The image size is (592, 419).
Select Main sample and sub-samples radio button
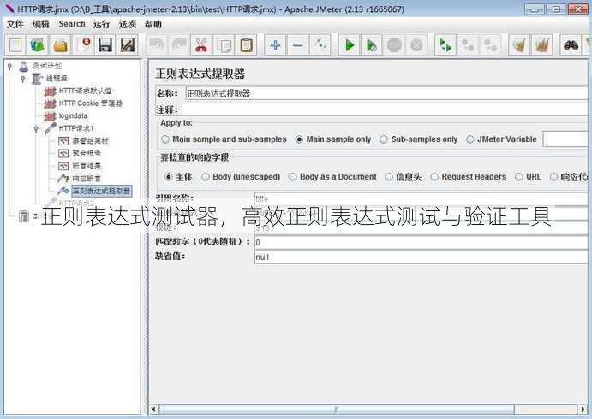click(x=165, y=139)
